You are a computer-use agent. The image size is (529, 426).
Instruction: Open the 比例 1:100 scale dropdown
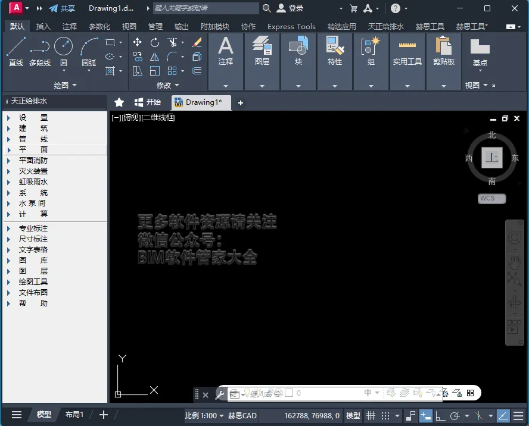[204, 415]
